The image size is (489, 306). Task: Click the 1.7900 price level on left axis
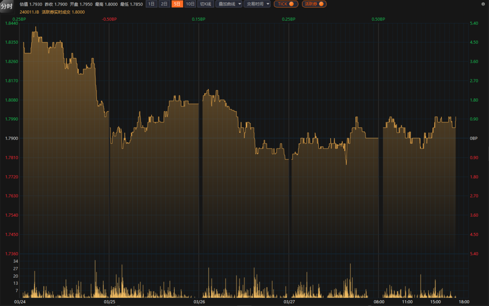pos(11,138)
